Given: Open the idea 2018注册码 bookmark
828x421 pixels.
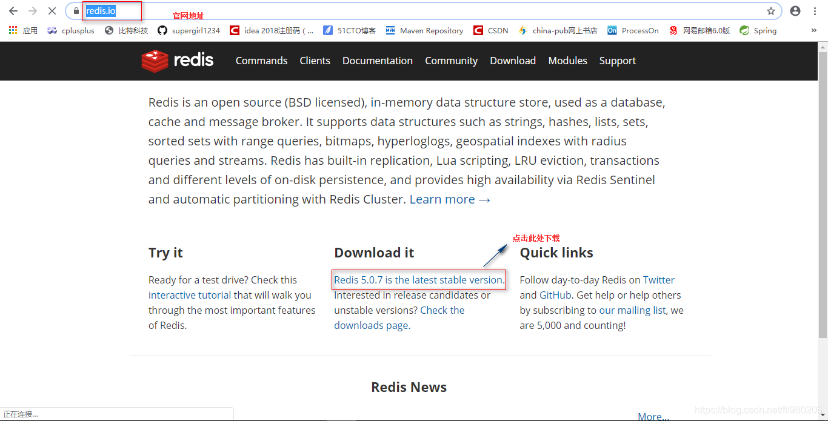Looking at the screenshot, I should tap(272, 30).
